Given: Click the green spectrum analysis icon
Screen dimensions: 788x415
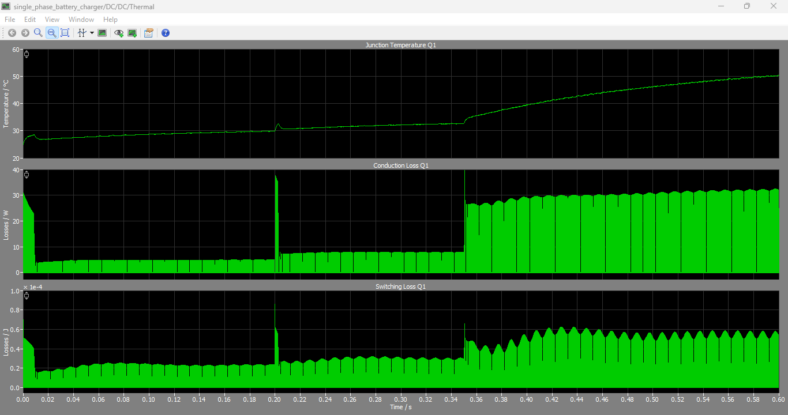Looking at the screenshot, I should coord(102,33).
